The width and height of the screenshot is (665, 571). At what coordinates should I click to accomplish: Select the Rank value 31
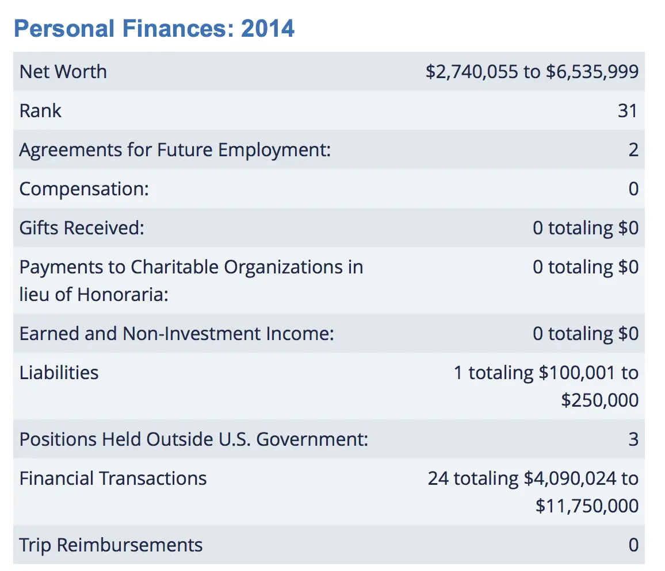628,111
